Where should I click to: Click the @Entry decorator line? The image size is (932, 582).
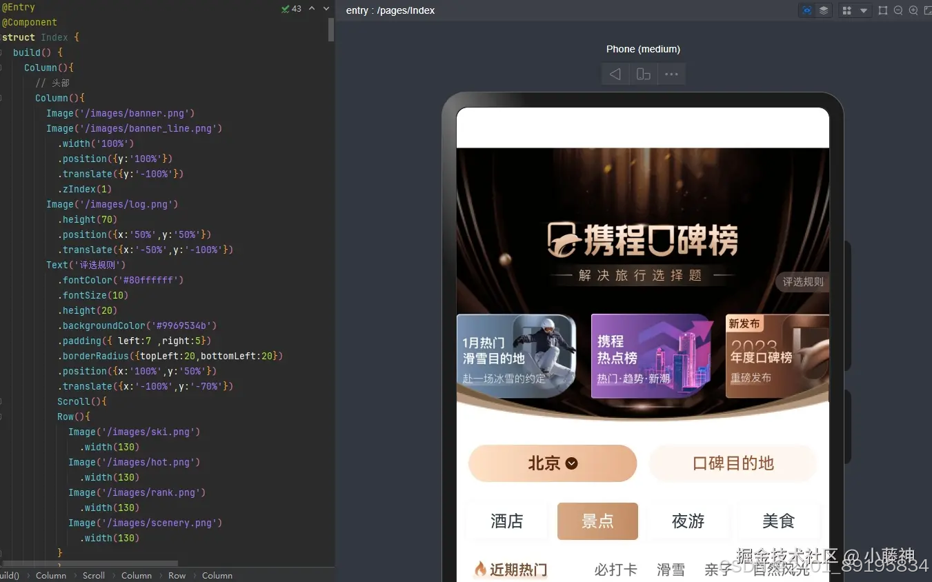pos(19,7)
